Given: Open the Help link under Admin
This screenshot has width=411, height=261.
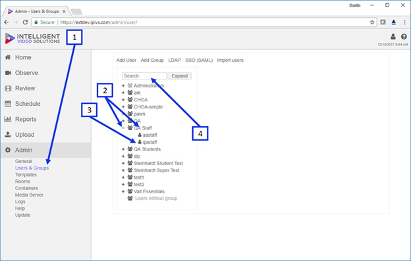Looking at the screenshot, I should (x=20, y=208).
